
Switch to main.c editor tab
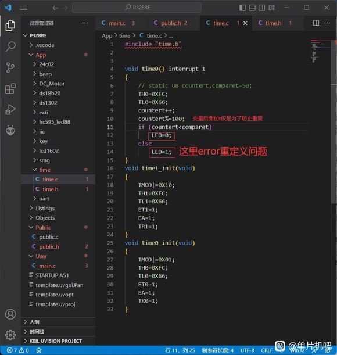tap(119, 23)
